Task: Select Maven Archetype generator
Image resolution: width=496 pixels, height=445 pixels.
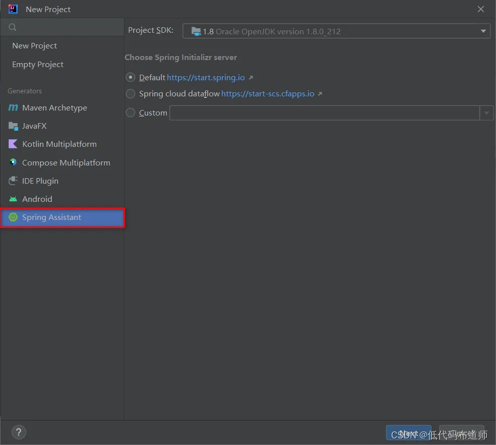Action: (63, 107)
